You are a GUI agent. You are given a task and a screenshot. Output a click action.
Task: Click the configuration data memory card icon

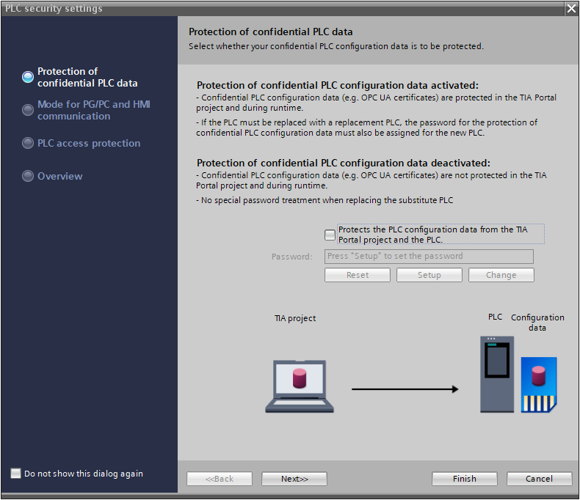539,384
